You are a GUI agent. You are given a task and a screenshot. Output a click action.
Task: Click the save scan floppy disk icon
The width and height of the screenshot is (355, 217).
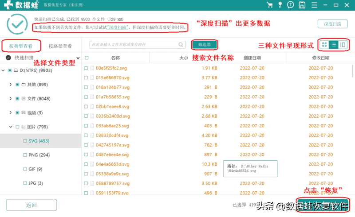(302, 5)
